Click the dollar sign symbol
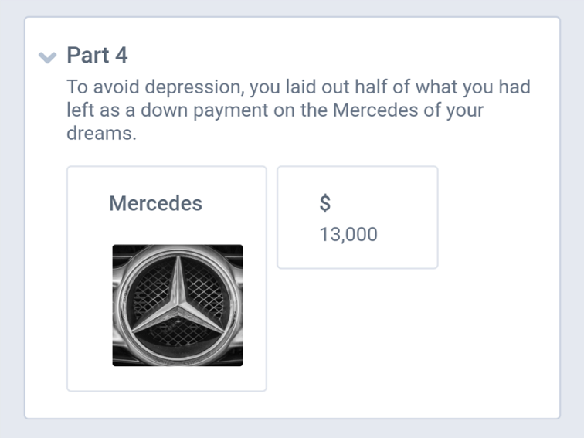 tap(325, 203)
